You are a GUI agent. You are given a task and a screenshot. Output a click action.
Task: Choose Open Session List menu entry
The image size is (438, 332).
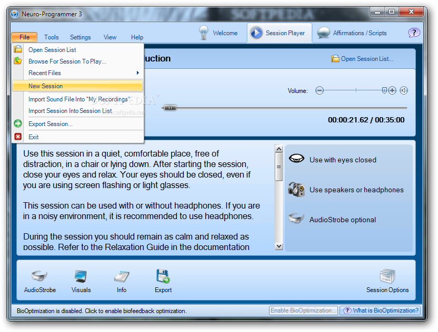[78, 49]
